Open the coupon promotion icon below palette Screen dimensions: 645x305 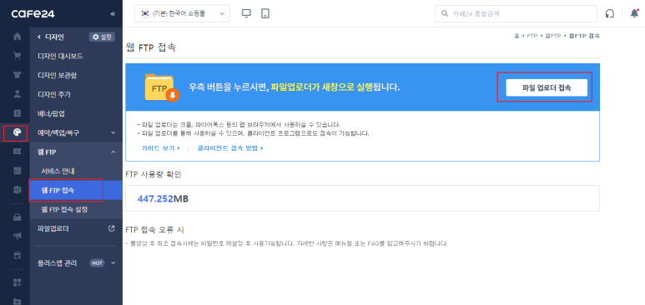click(18, 152)
